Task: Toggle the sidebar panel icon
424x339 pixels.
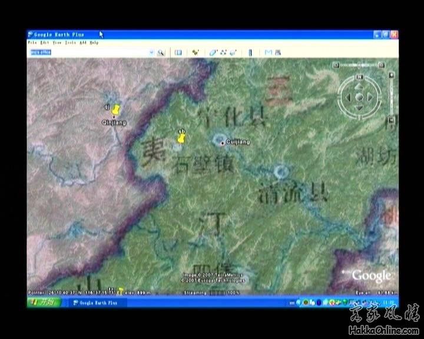Action: tap(178, 52)
